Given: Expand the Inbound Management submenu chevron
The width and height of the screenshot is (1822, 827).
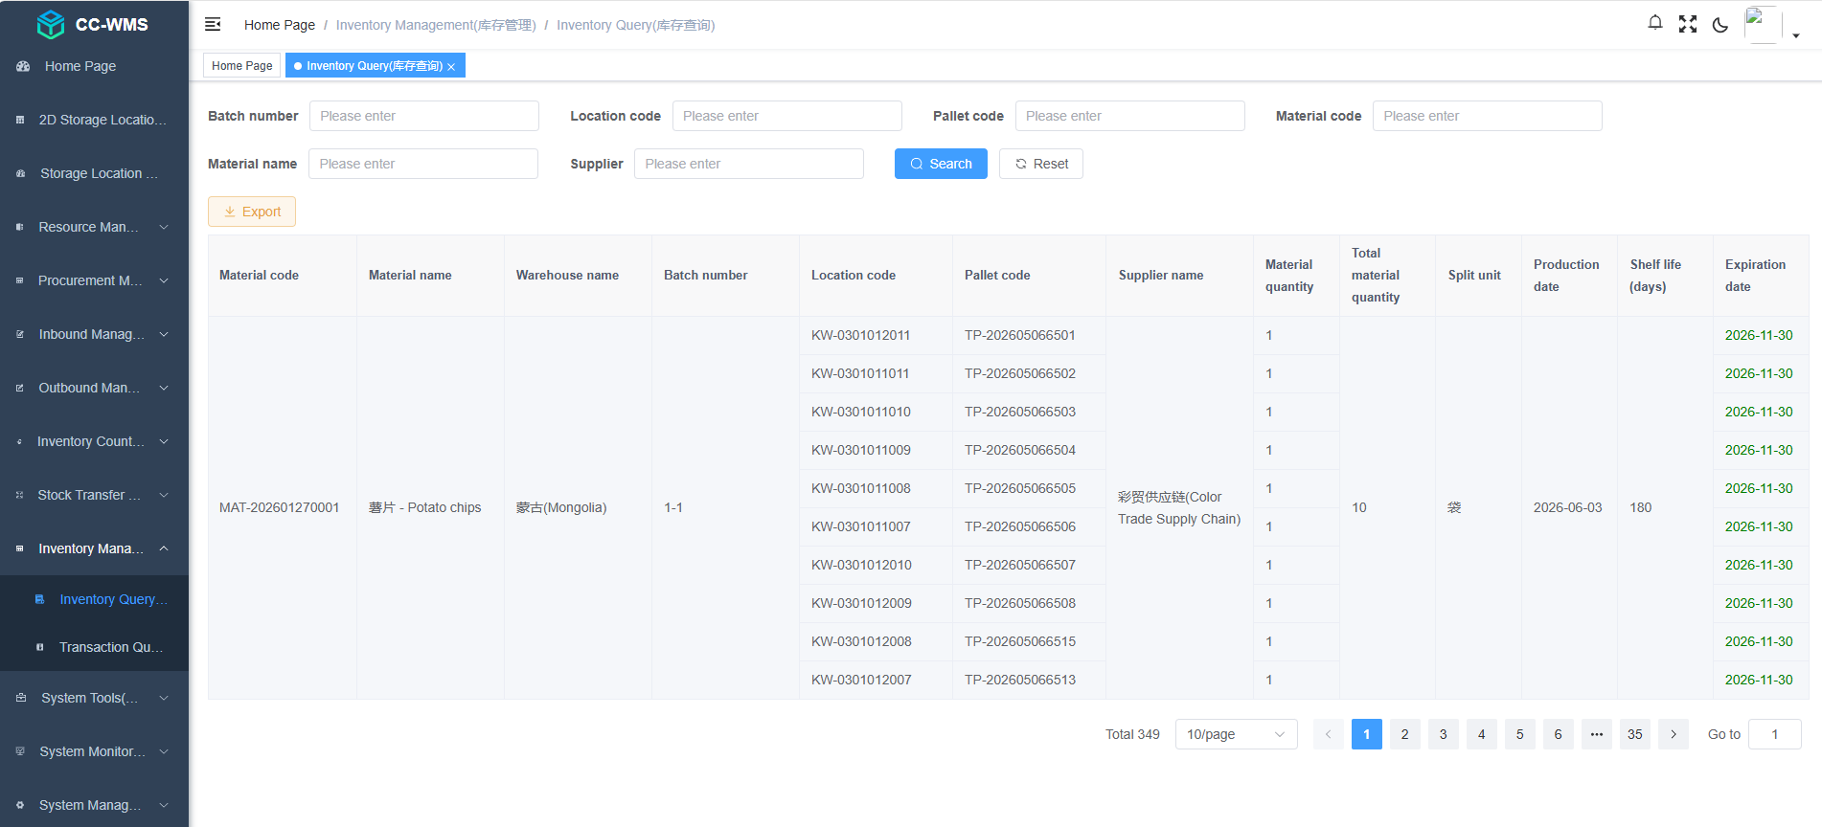Looking at the screenshot, I should (x=164, y=334).
